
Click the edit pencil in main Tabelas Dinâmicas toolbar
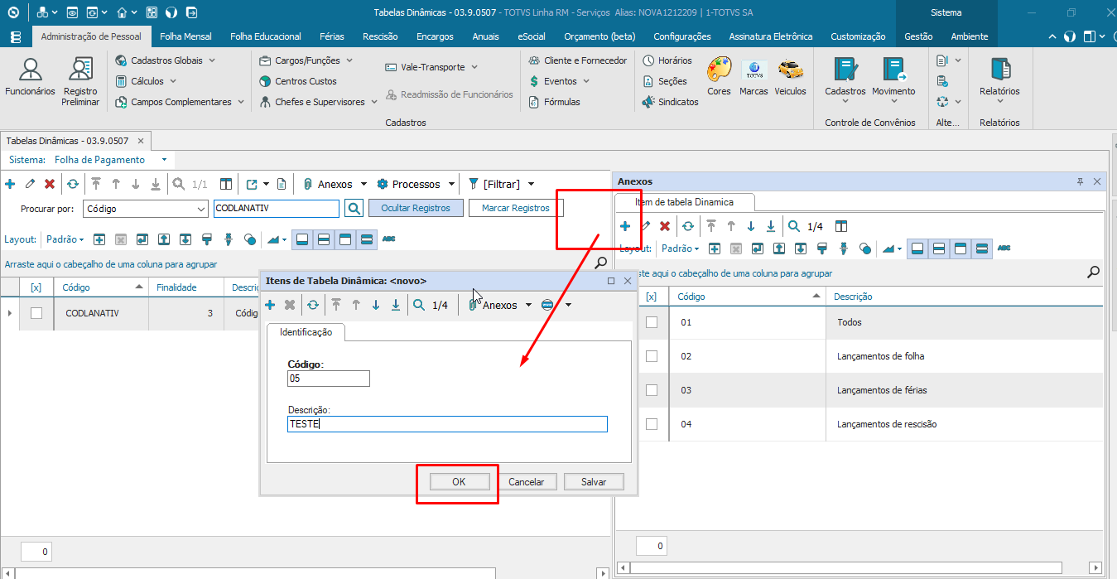click(30, 184)
